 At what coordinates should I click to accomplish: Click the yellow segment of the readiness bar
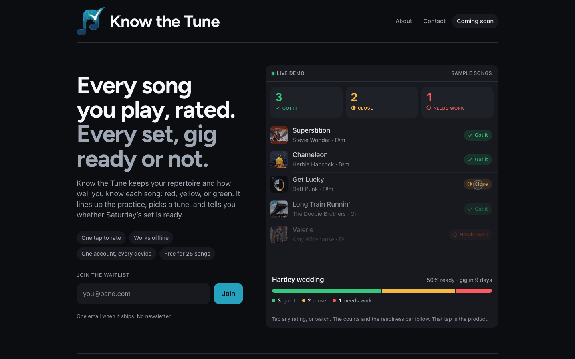(418, 291)
